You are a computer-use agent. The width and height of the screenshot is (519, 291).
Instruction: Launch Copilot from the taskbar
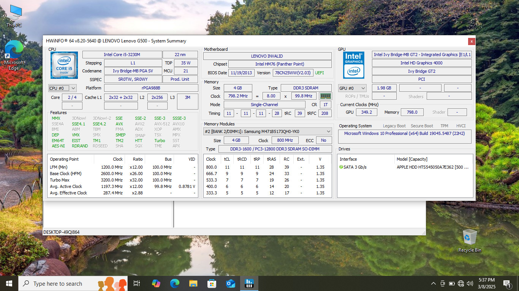point(156,283)
